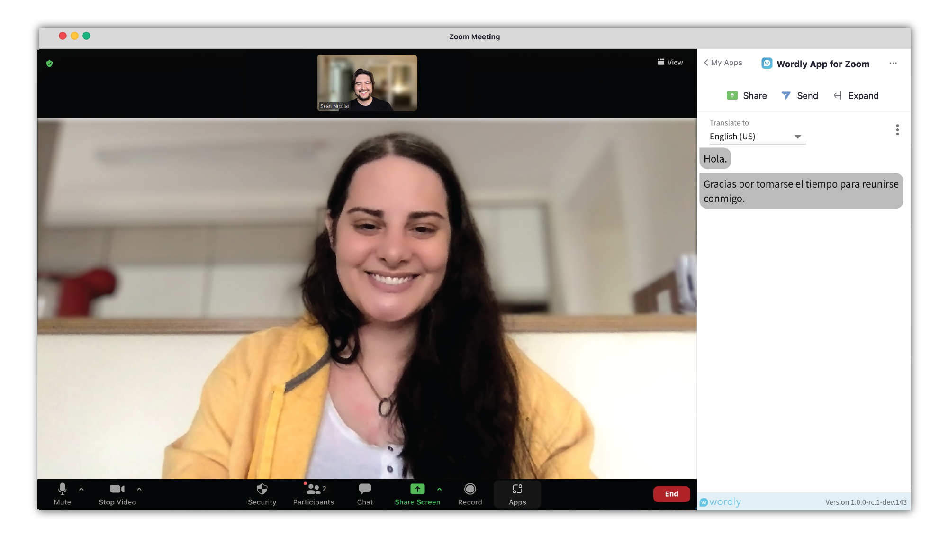Click the Stop Video camera icon
This screenshot has height=537, width=948.
click(x=117, y=489)
